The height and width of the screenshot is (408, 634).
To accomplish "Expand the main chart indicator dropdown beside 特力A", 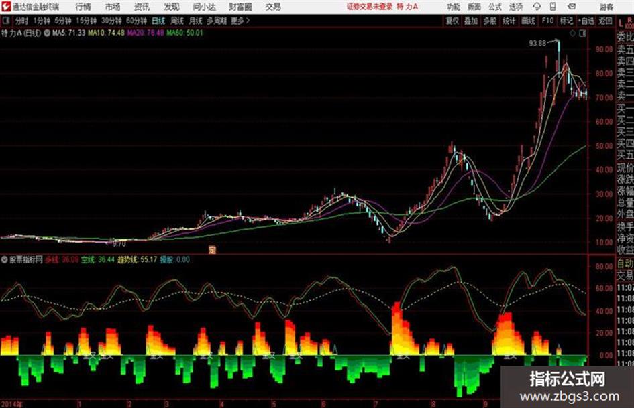I will click(x=47, y=33).
